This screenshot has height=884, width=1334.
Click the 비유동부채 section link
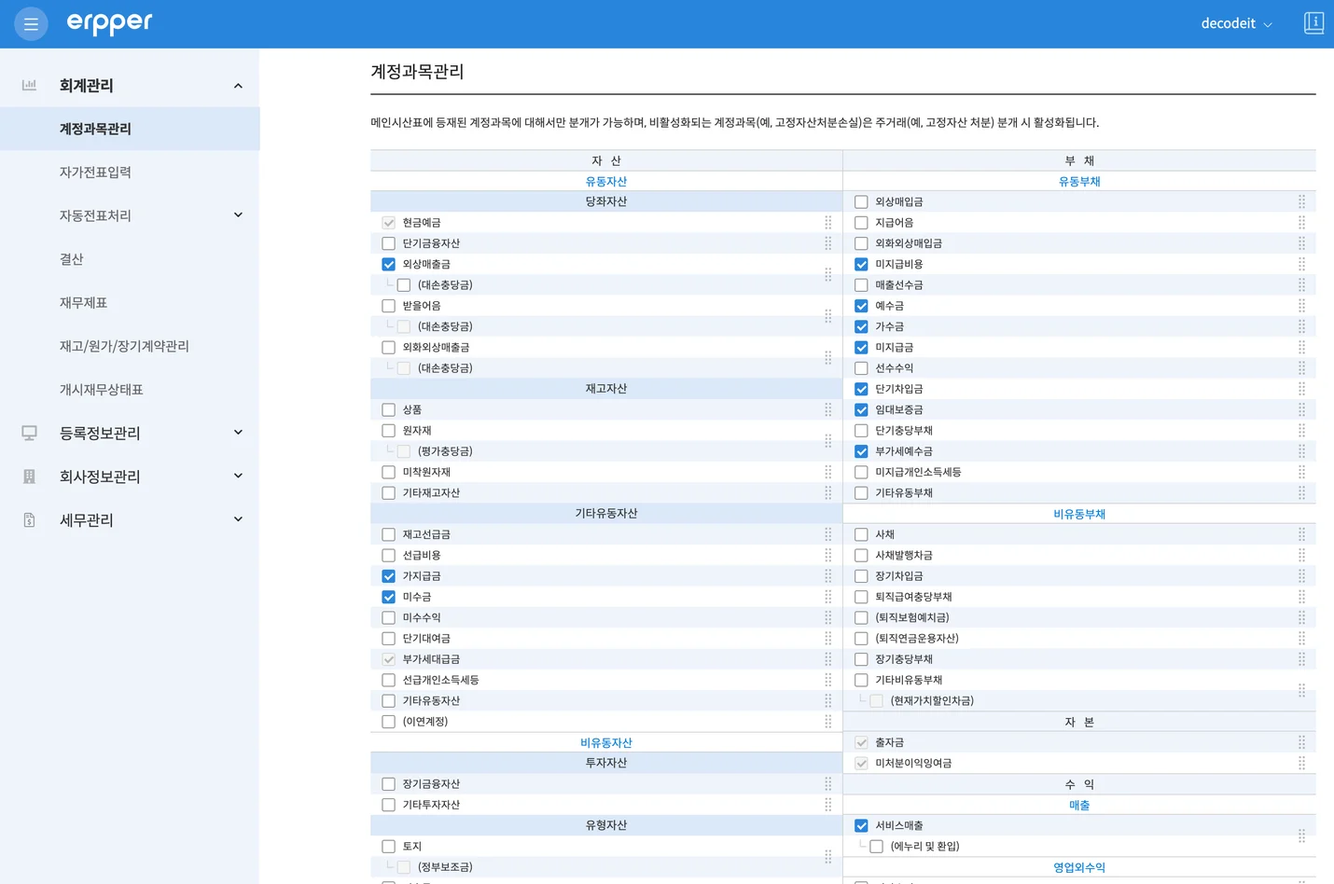pos(1078,514)
